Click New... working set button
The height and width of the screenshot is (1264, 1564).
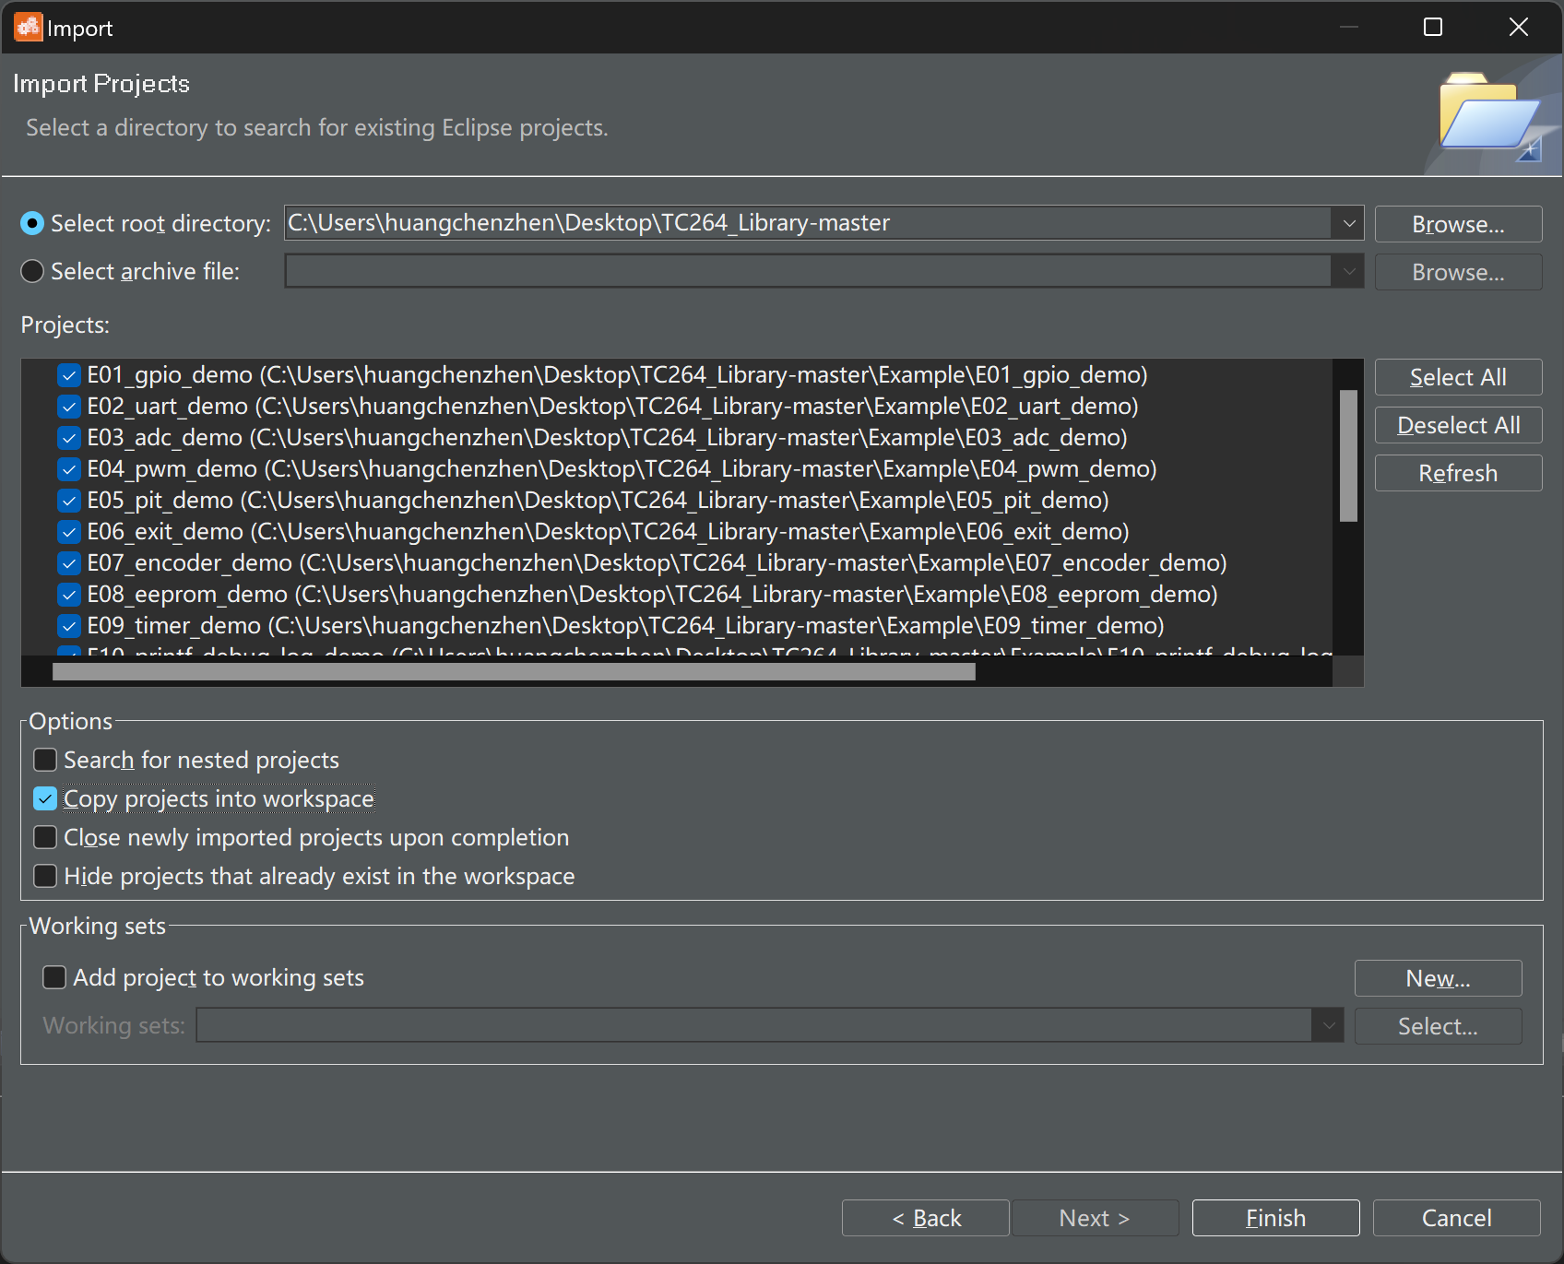click(x=1438, y=978)
